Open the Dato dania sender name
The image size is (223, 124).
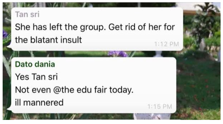coord(35,64)
